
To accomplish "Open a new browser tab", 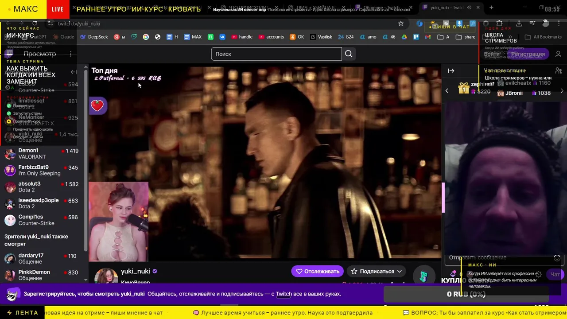I will point(491,8).
